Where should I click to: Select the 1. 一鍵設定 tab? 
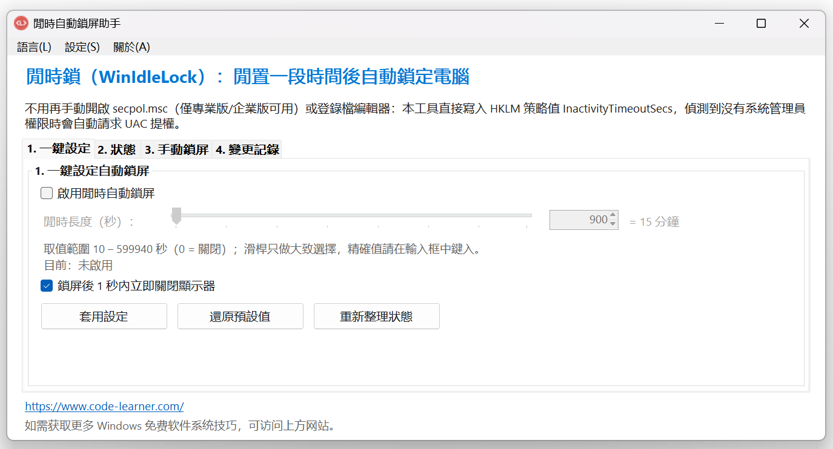coord(59,148)
